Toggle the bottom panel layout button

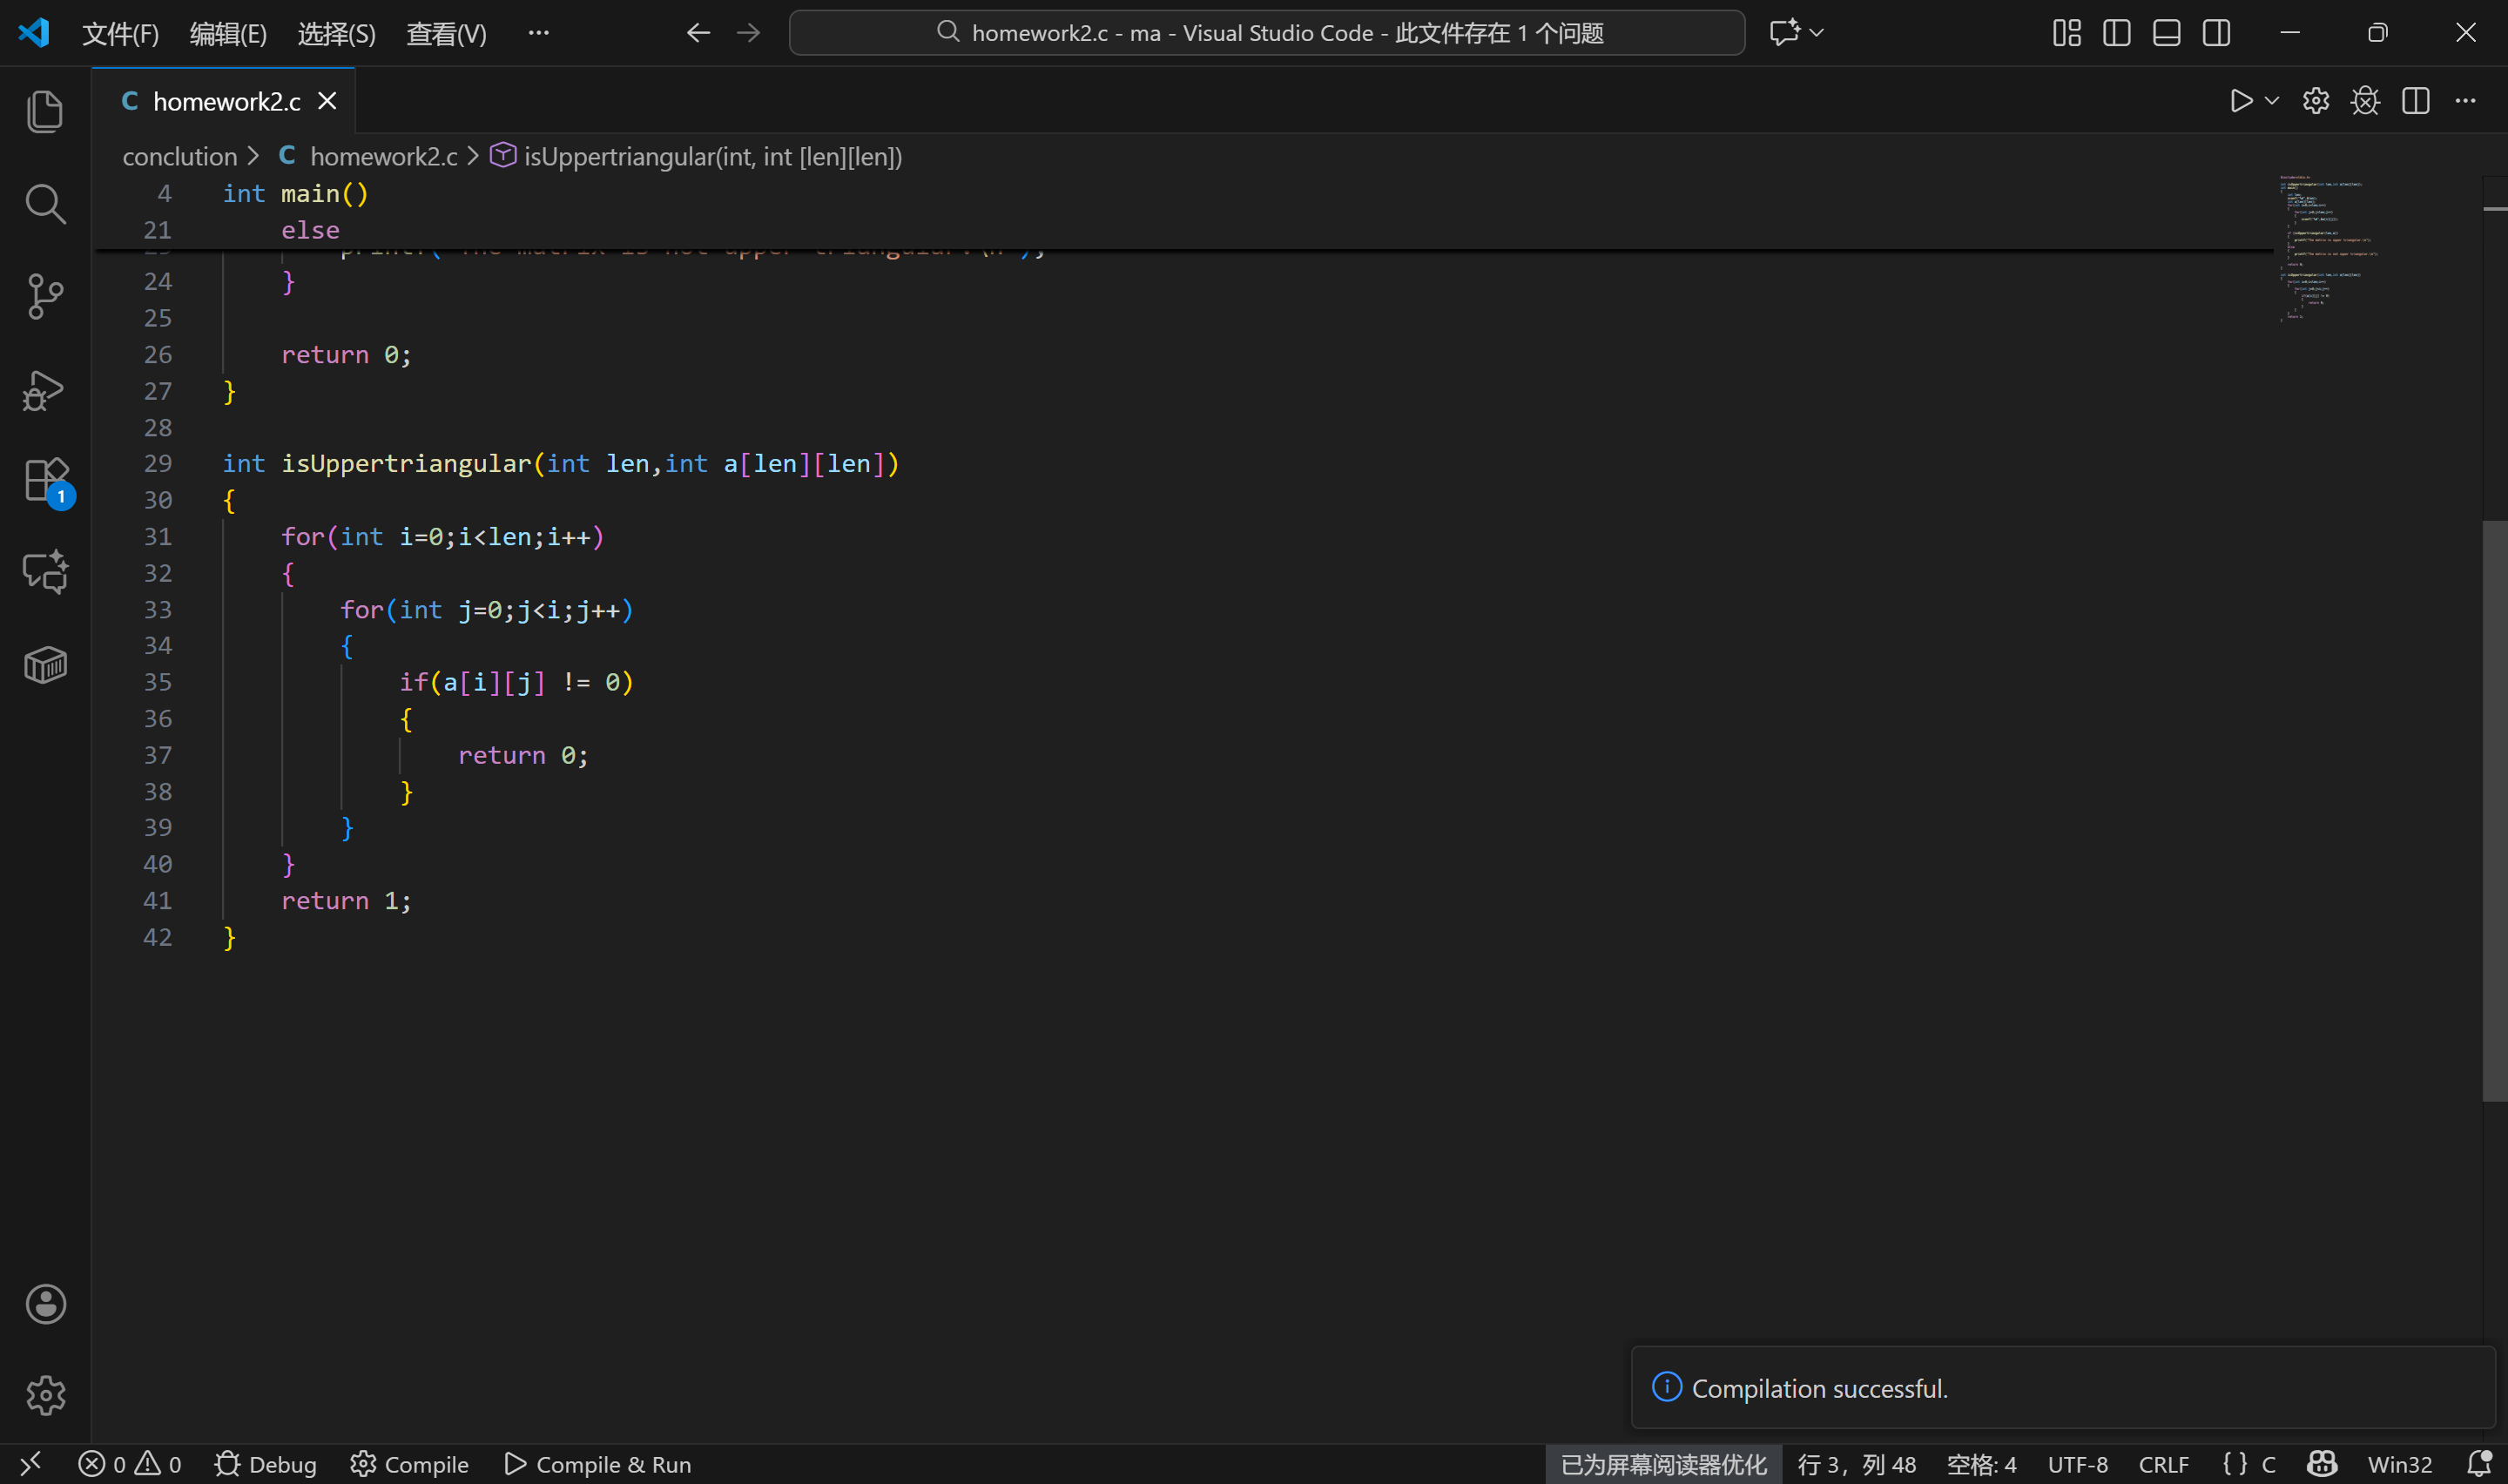[x=2166, y=33]
